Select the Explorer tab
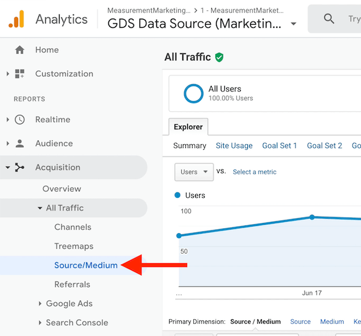Viewport: 361px width, 336px height. pyautogui.click(x=188, y=127)
